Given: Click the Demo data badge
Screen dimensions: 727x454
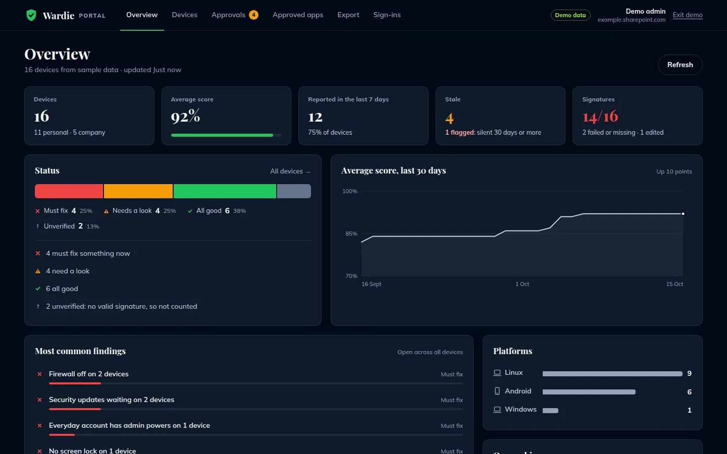Looking at the screenshot, I should (x=570, y=15).
